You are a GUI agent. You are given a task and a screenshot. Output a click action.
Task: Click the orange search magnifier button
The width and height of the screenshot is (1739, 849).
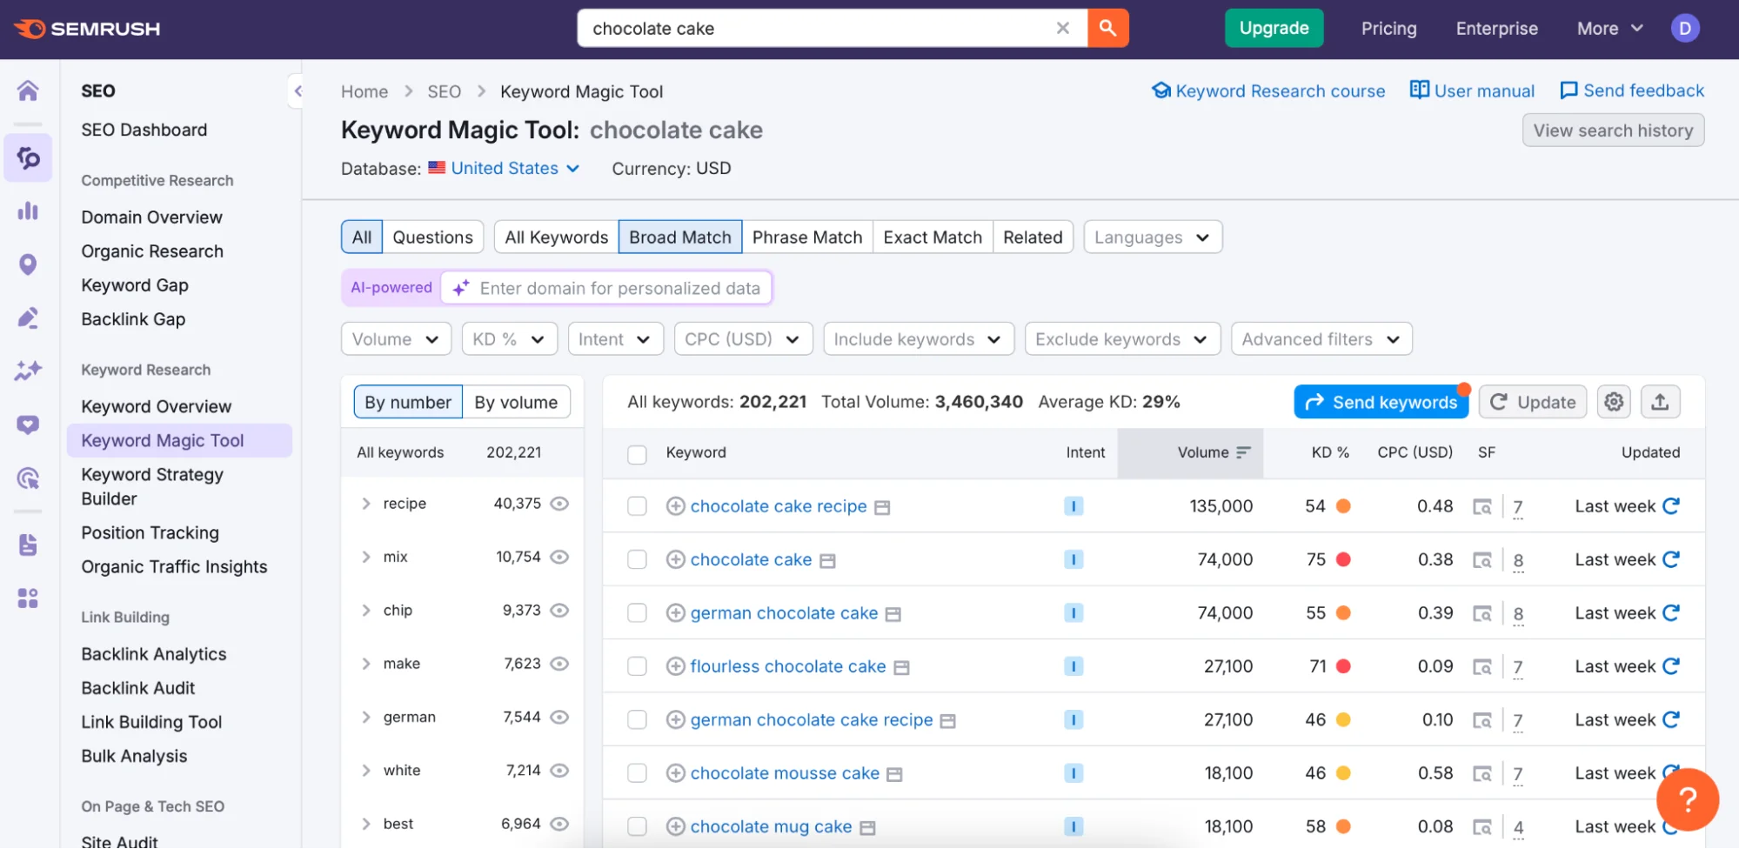pyautogui.click(x=1107, y=28)
